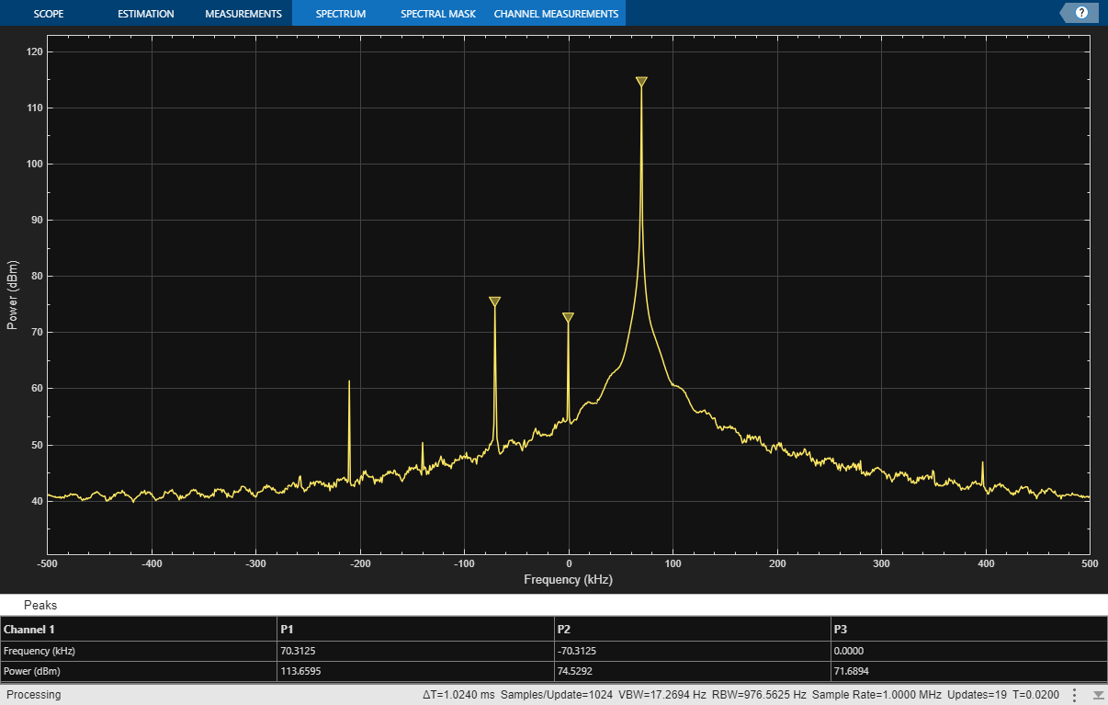Open the Help question mark icon
Image resolution: width=1108 pixels, height=705 pixels.
tap(1081, 13)
